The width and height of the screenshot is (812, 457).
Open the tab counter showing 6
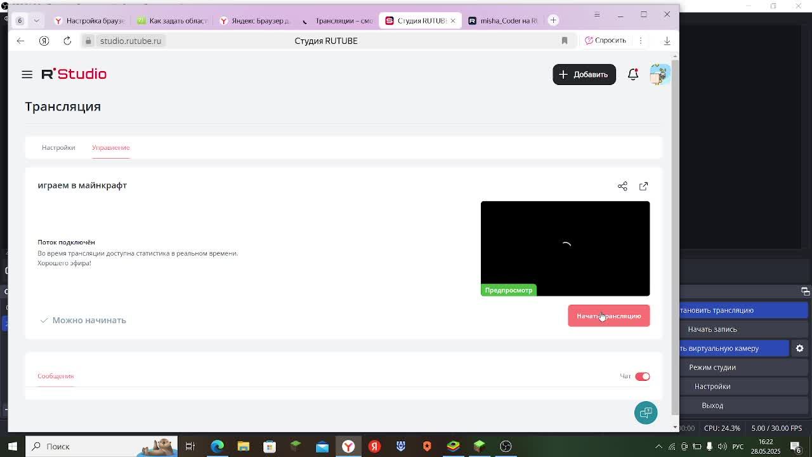pos(20,20)
